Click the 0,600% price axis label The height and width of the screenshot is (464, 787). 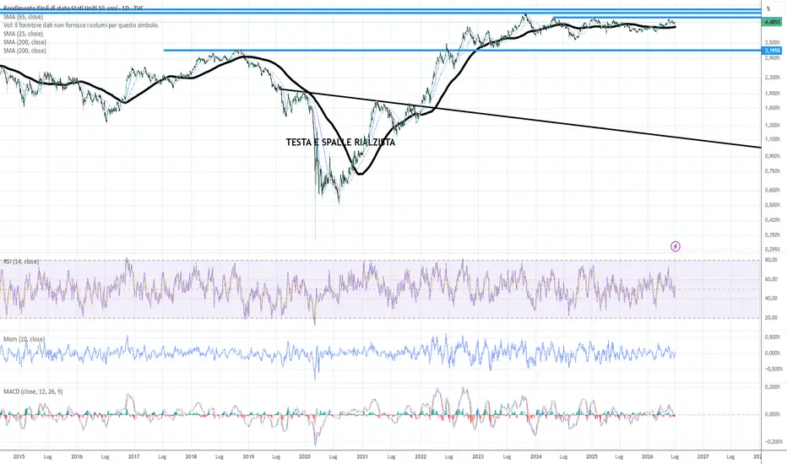[773, 190]
